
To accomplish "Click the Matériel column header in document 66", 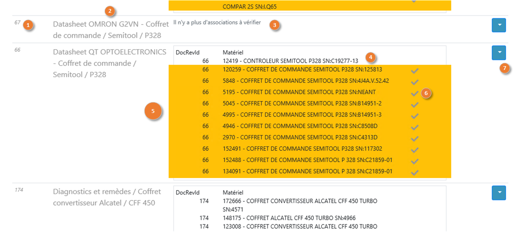I will [x=232, y=52].
